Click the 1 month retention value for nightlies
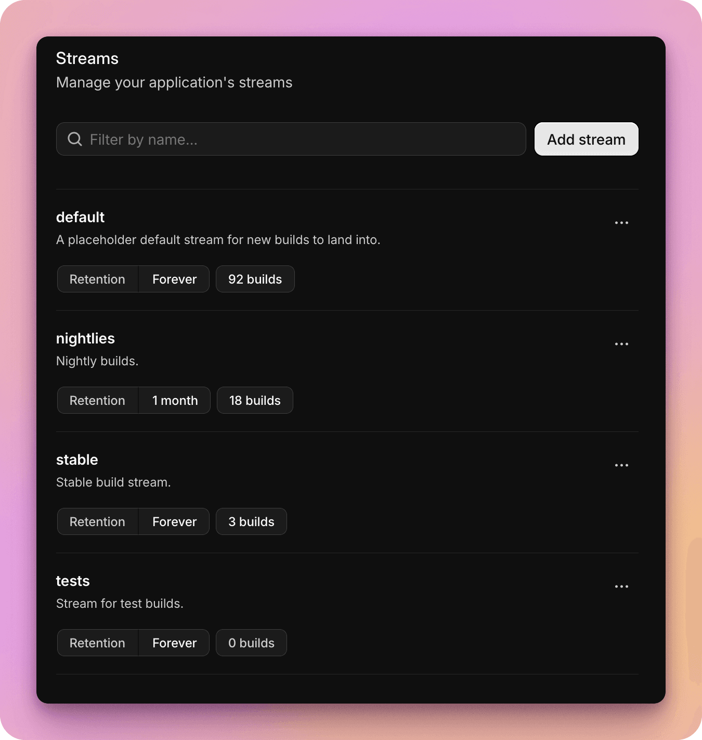This screenshot has width=702, height=740. click(x=175, y=400)
